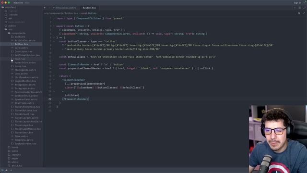Open TicketLayout.astro file
This screenshot has width=307, height=173.
(x=26, y=118)
